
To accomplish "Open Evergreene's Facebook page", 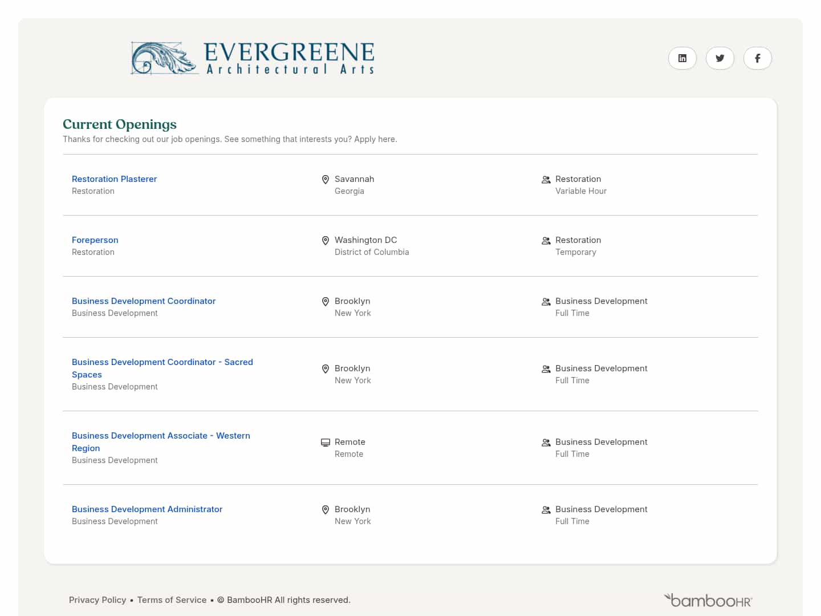I will pyautogui.click(x=758, y=58).
